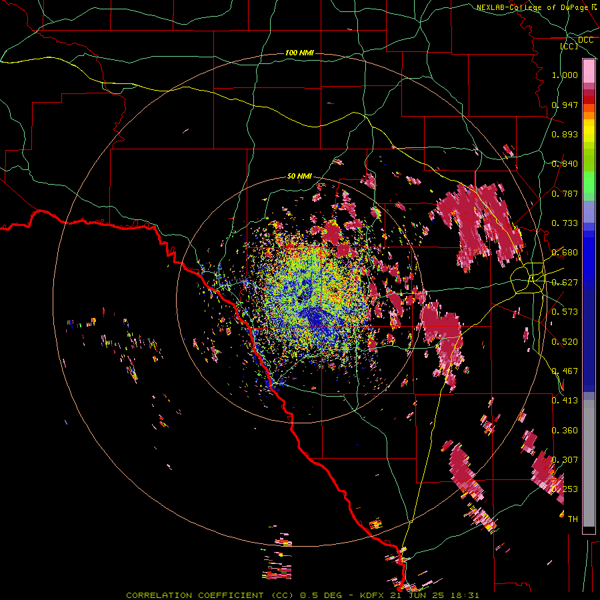Screen dimensions: 600x600
Task: Click the 50 NMI range ring label
Action: click(299, 176)
